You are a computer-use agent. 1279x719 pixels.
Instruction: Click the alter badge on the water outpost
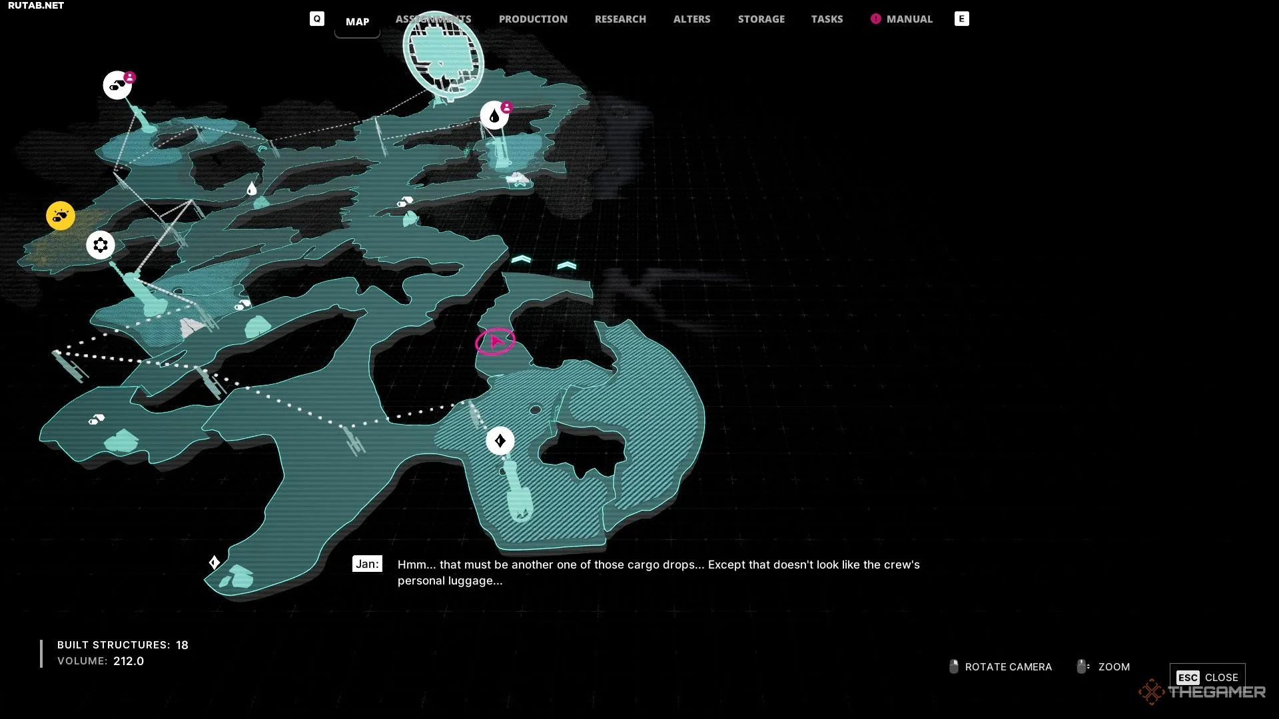click(x=507, y=107)
